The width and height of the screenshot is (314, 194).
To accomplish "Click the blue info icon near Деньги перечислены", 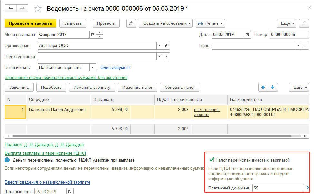I will pos(7,160).
